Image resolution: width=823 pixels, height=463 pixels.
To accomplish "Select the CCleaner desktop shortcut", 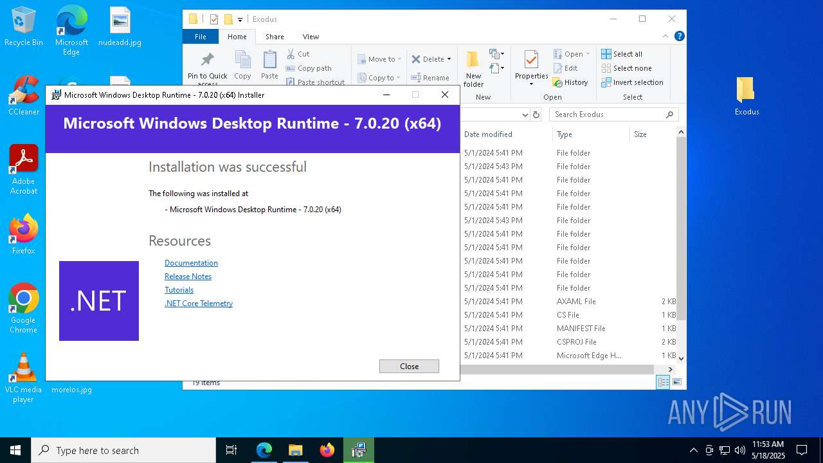I will click(x=24, y=96).
